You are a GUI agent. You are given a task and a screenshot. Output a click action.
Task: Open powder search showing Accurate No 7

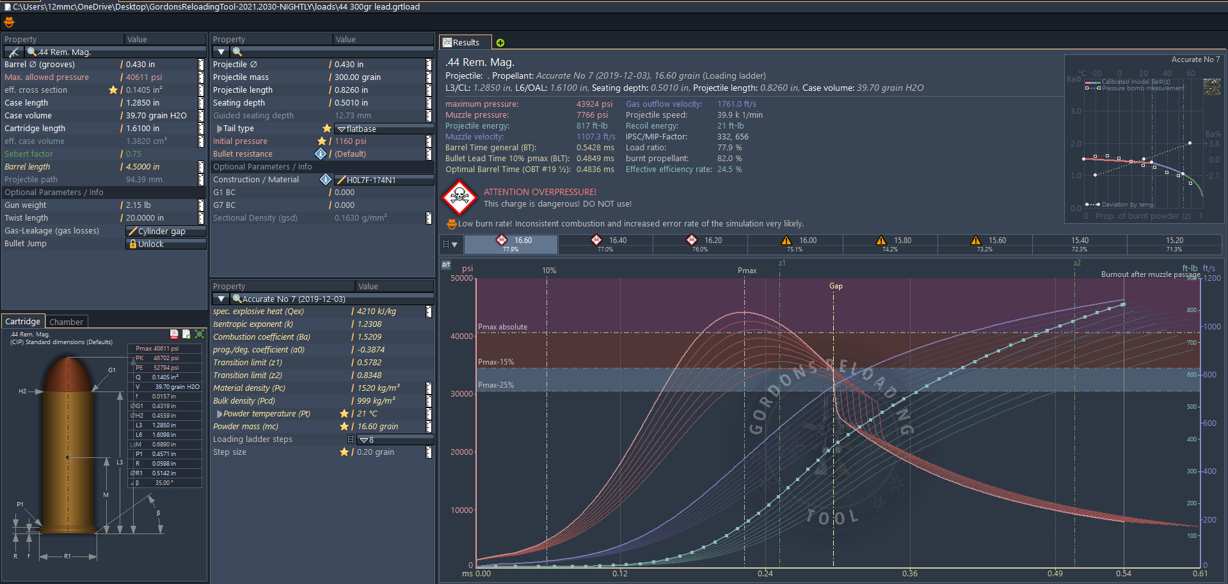click(x=333, y=299)
